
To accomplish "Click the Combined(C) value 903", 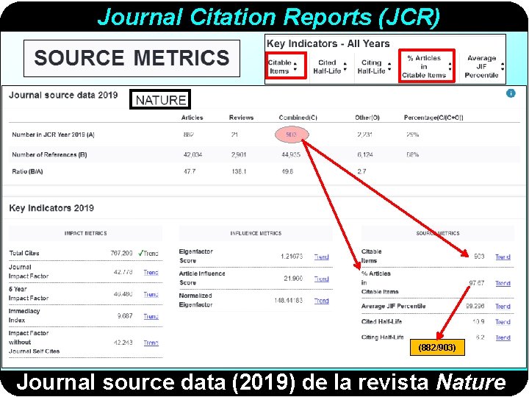I will tap(291, 135).
